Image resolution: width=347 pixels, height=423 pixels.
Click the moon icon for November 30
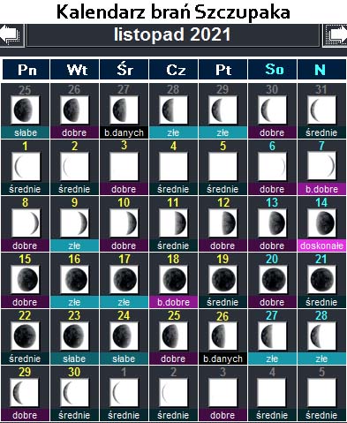74,392
